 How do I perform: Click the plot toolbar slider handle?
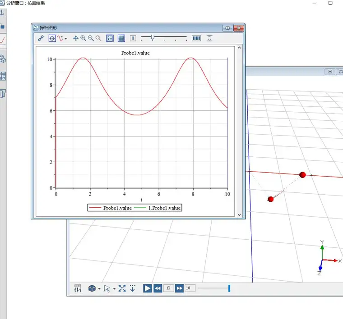pos(153,37)
